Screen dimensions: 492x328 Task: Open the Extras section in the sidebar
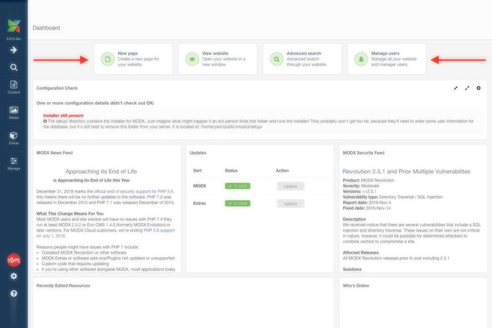point(13,138)
